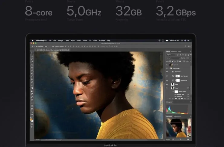
Task: Select the Crop tool
Action: click(32, 64)
